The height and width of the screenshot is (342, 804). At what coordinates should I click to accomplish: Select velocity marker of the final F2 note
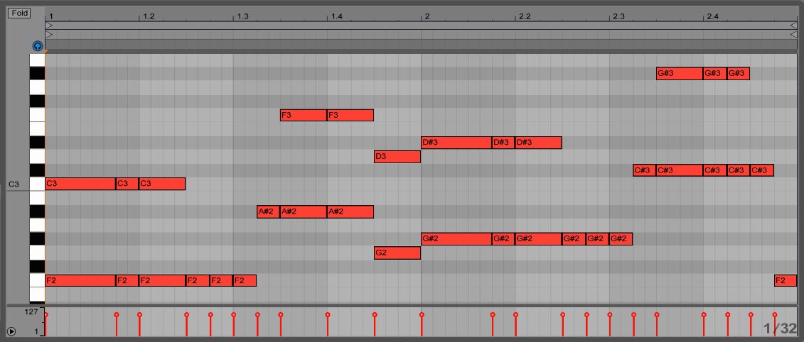click(774, 314)
